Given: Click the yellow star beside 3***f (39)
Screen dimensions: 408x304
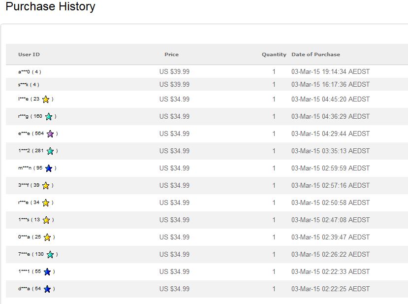Looking at the screenshot, I should pyautogui.click(x=46, y=185).
